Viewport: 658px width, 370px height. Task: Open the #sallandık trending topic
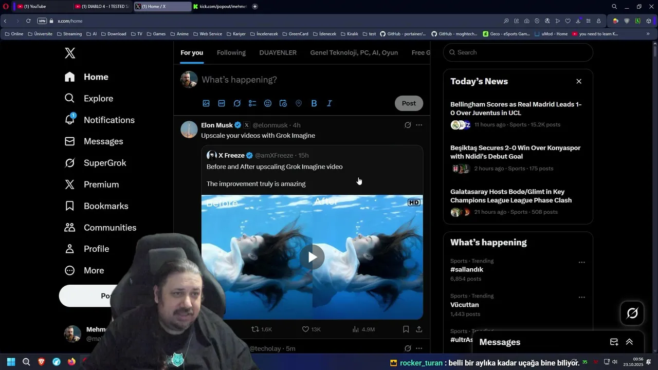point(467,269)
